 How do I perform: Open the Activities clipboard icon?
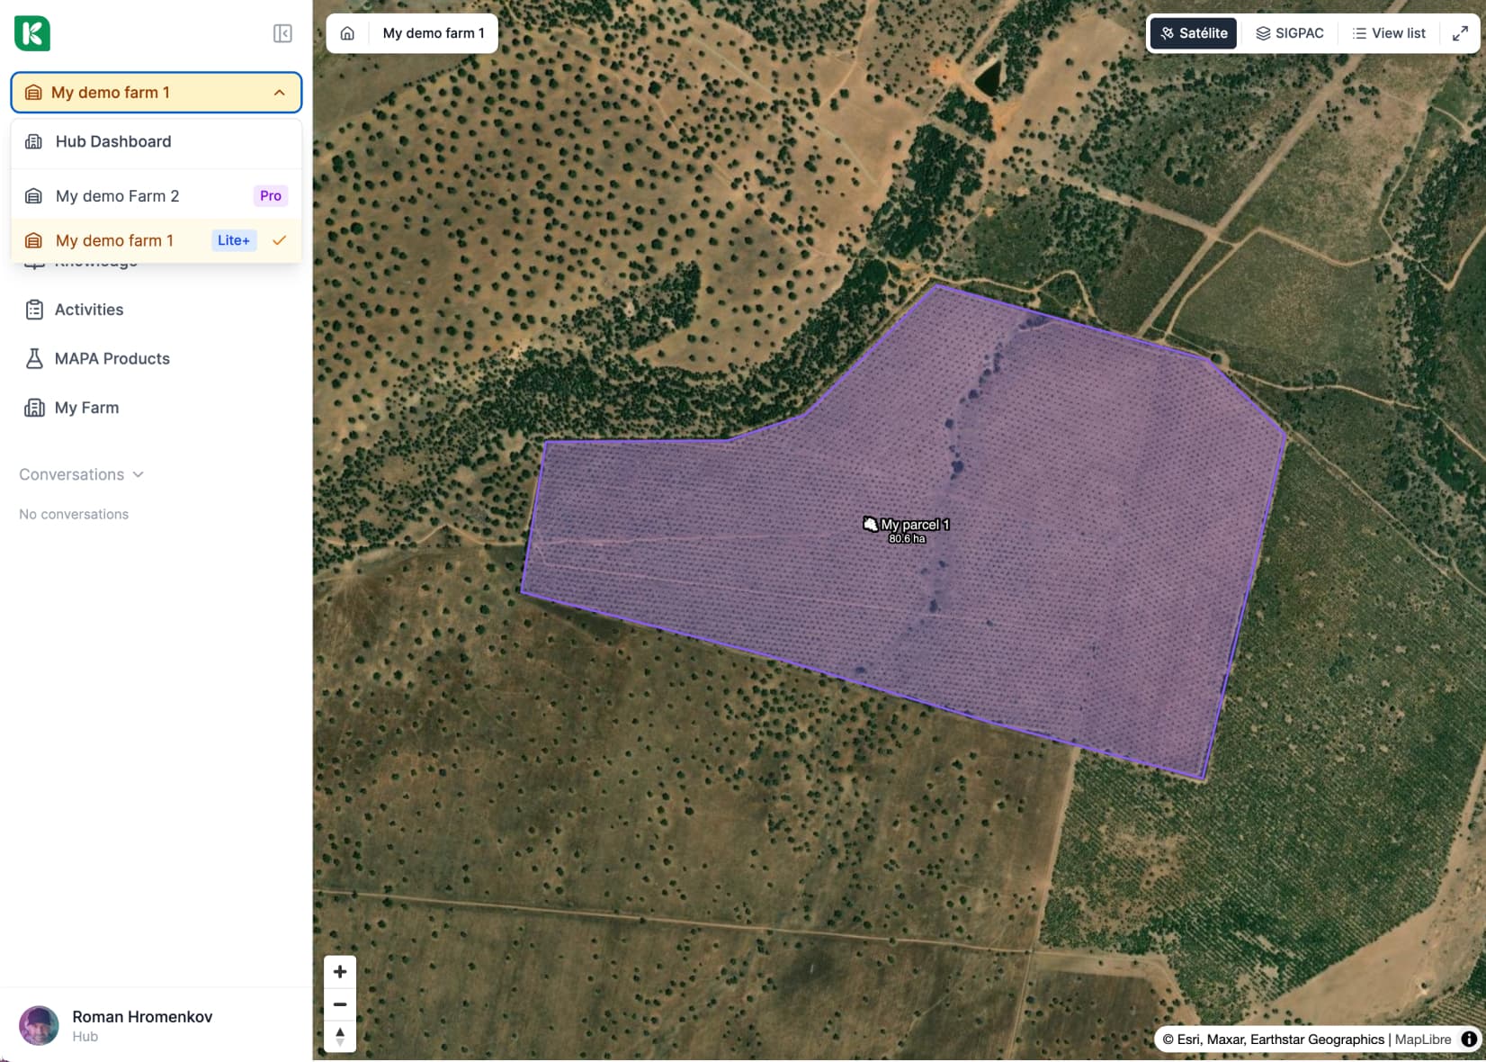point(33,309)
